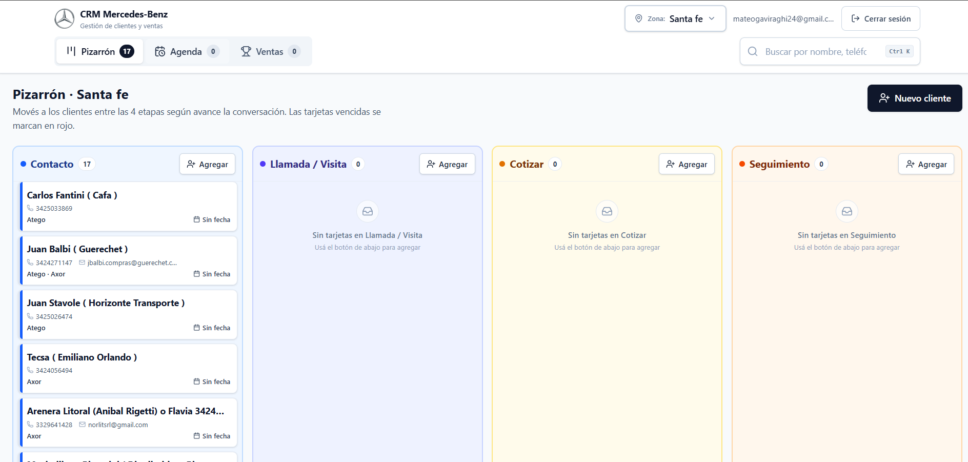The height and width of the screenshot is (462, 968).
Task: Open the Juan Balbi ( Guerechet ) card
Action: [x=129, y=260]
